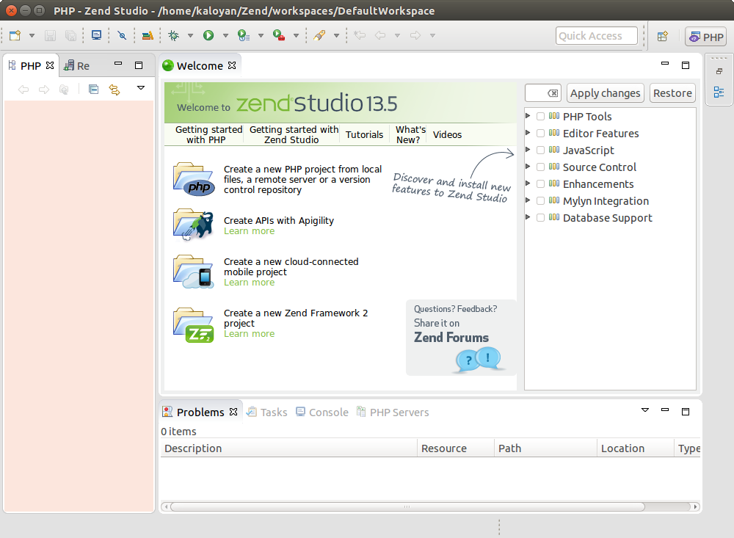Click the Apigility folder icon
Viewport: 734px width, 538px height.
[193, 225]
